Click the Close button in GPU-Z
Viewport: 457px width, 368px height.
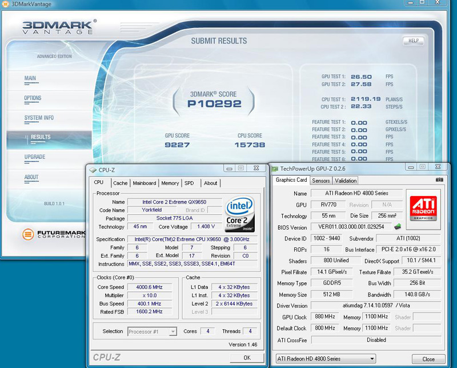coord(428,359)
